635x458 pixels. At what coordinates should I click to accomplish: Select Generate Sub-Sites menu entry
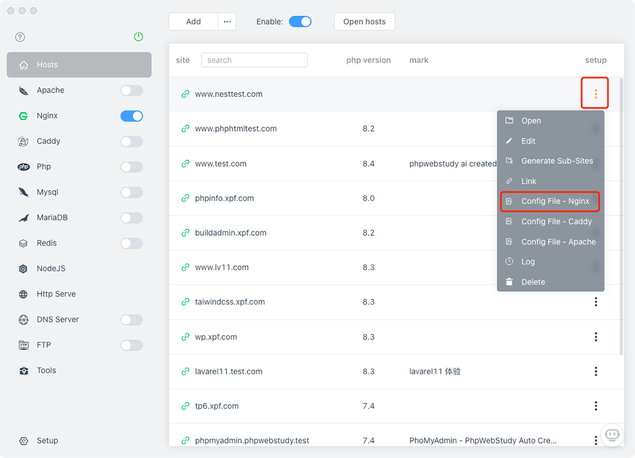point(551,161)
